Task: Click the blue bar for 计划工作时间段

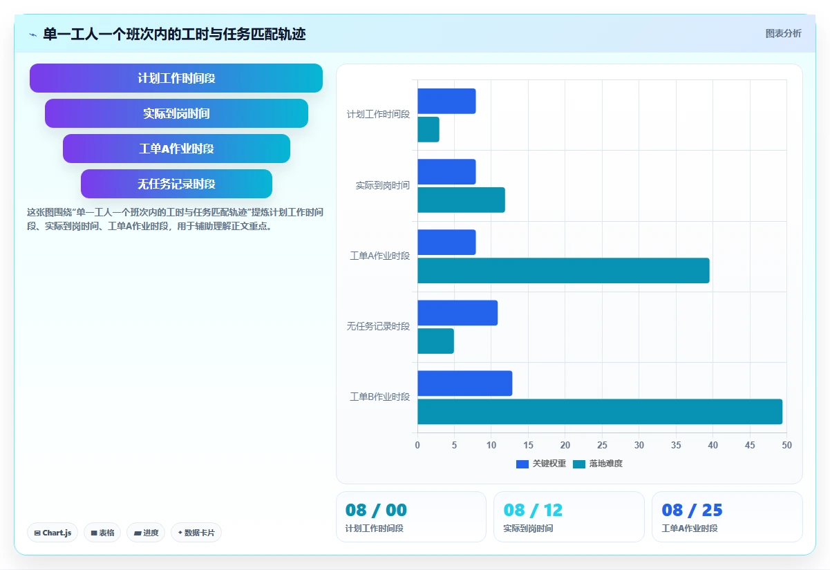Action: tap(446, 102)
